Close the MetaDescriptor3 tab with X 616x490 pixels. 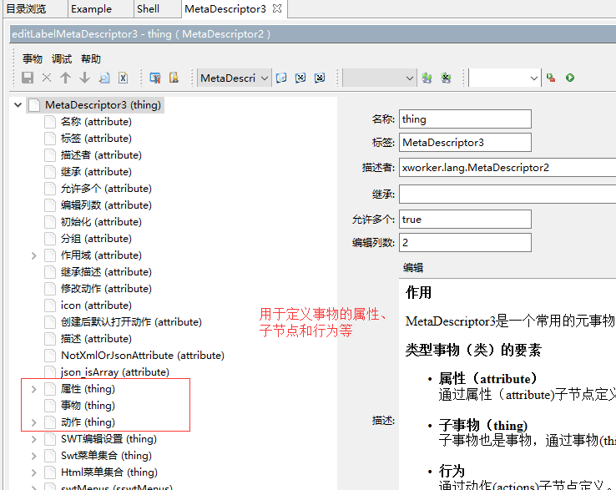[277, 8]
